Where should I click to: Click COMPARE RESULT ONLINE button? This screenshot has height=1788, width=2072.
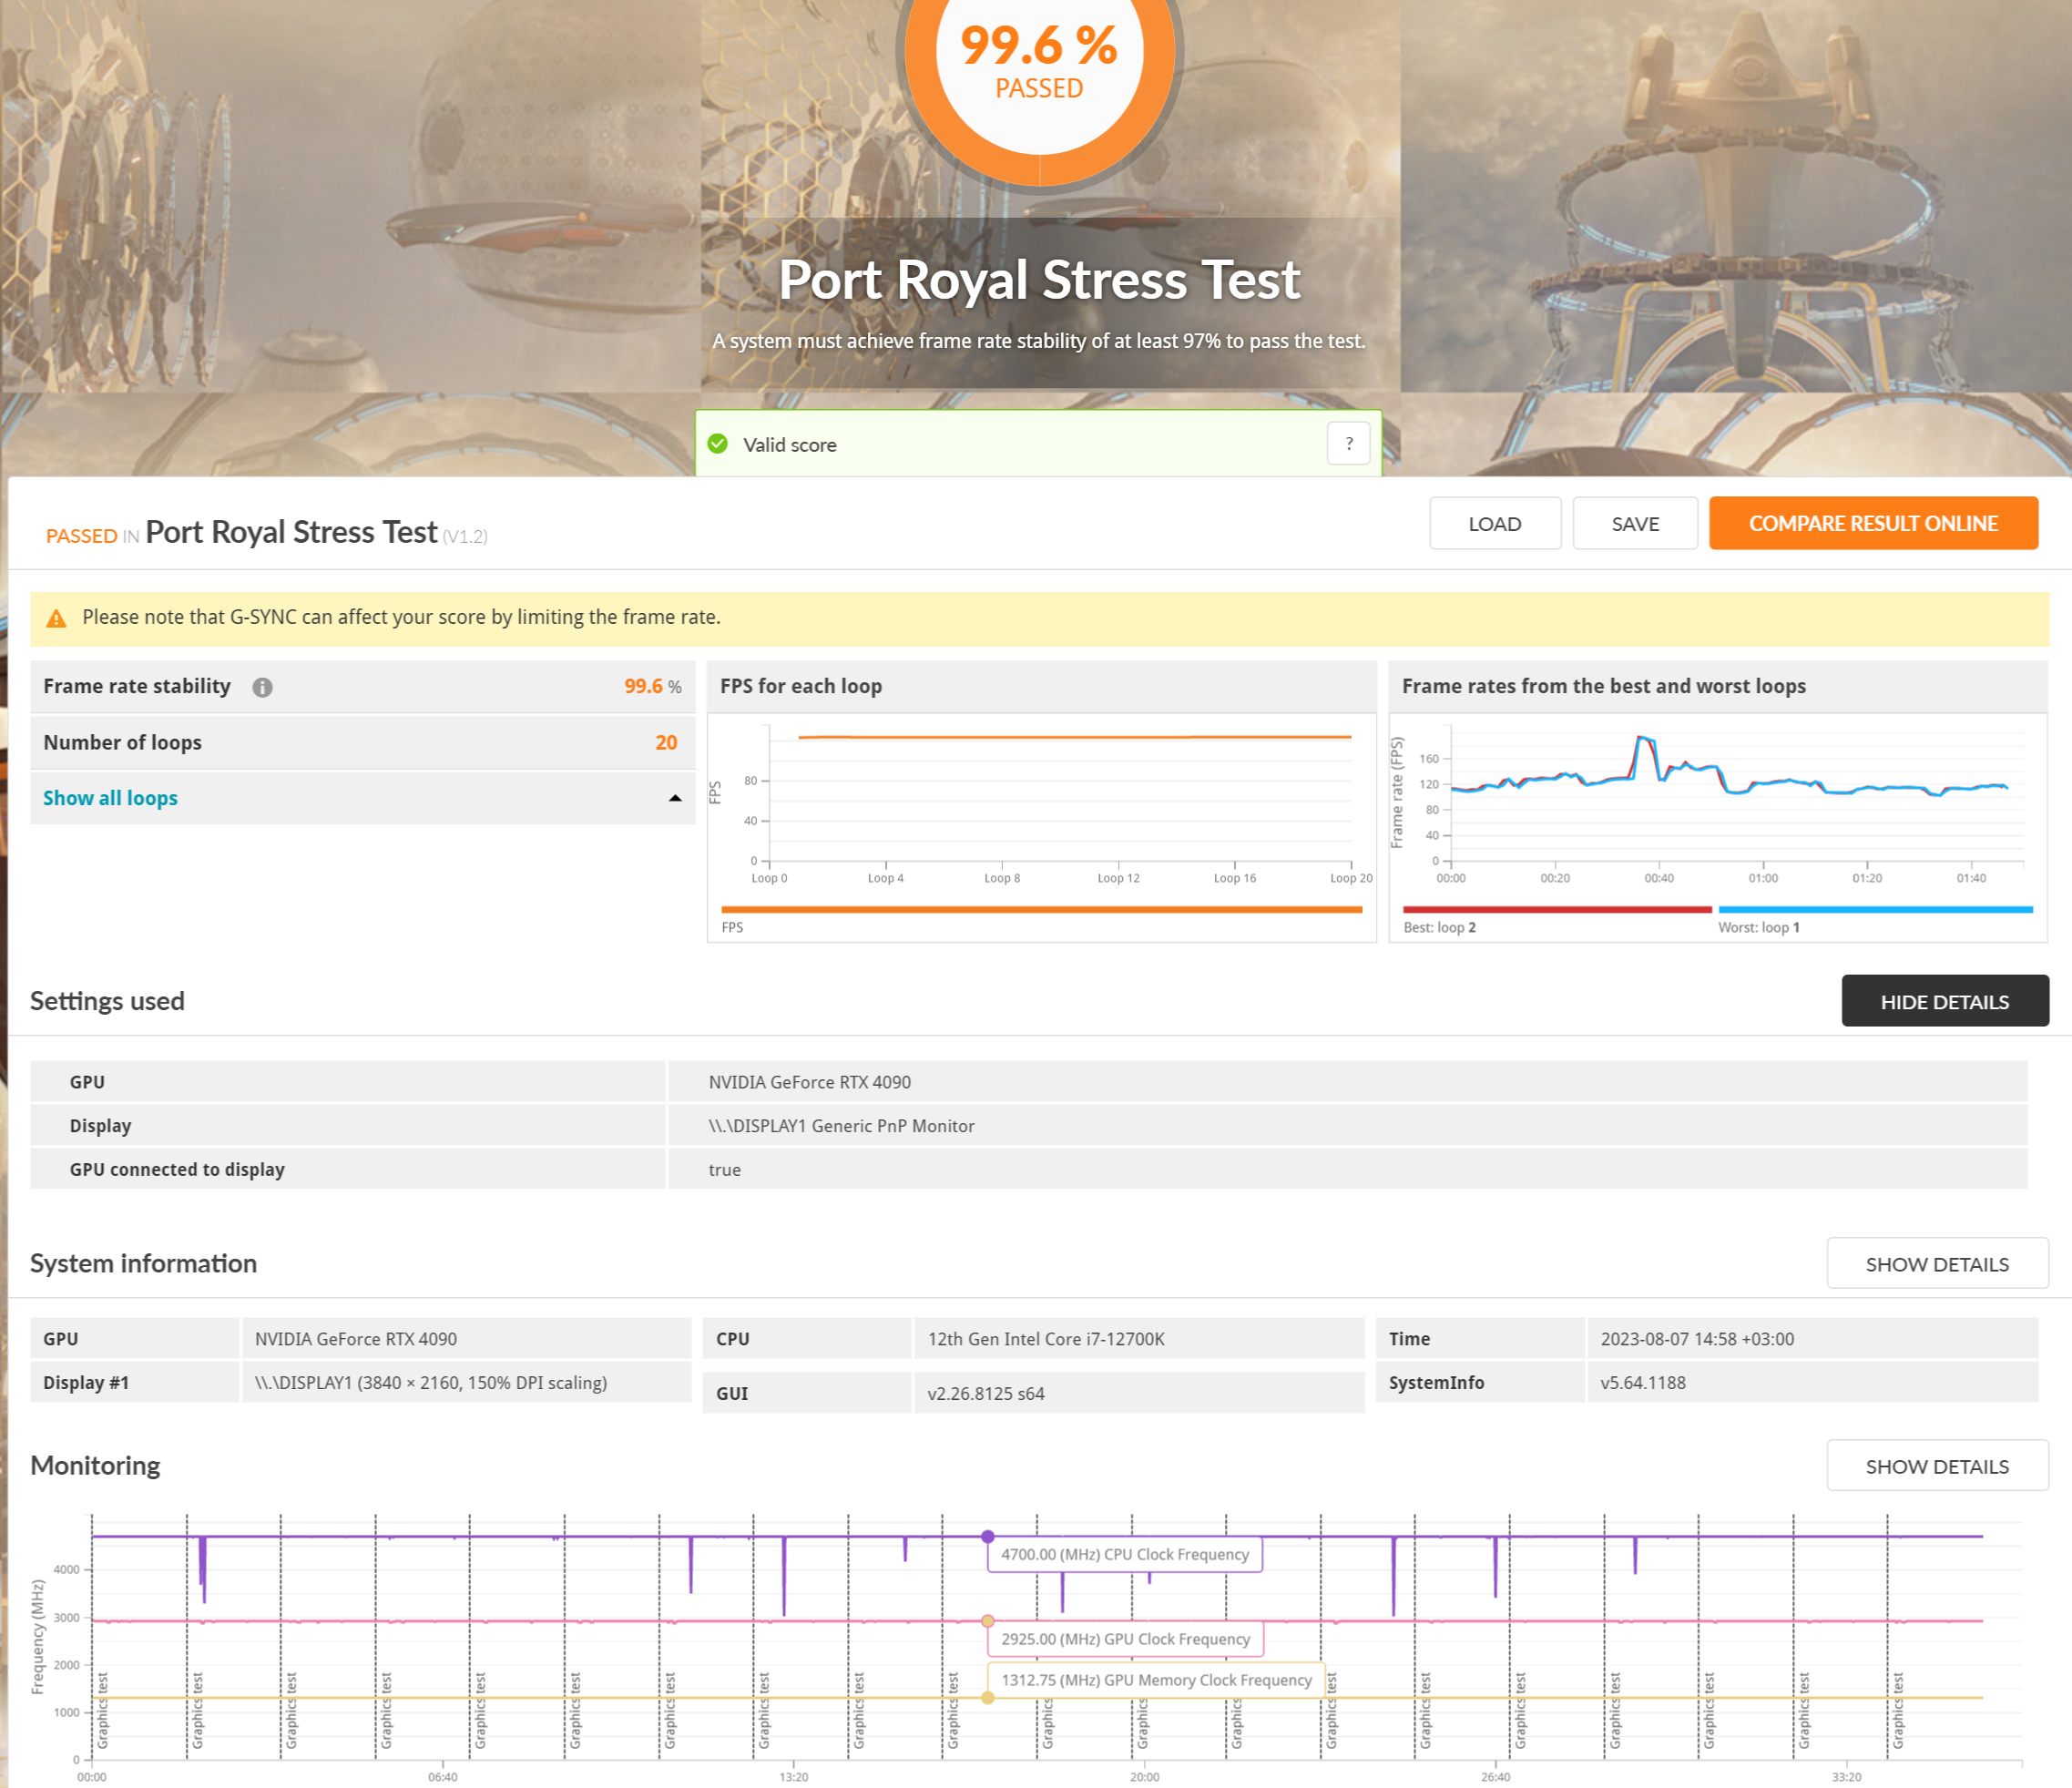[x=1872, y=524]
